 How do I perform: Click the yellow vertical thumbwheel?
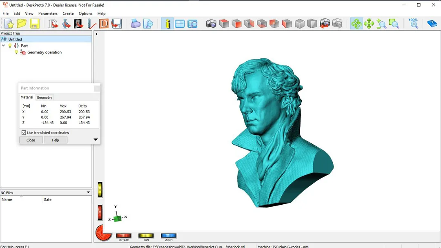(x=100, y=190)
